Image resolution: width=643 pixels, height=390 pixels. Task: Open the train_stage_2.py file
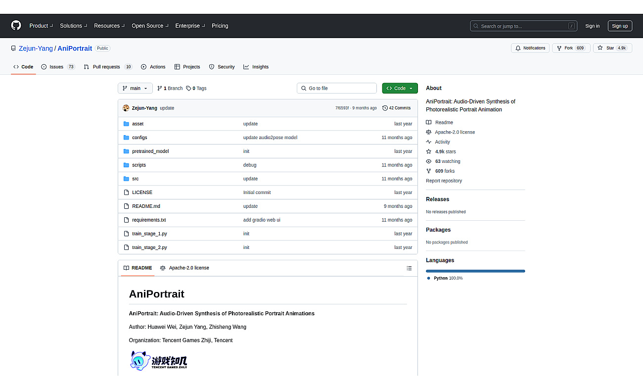pyautogui.click(x=149, y=247)
